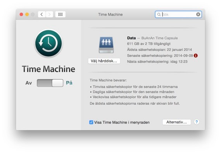Open the Alternativ... options button
Viewport: 221px width, 153px height.
point(176,122)
